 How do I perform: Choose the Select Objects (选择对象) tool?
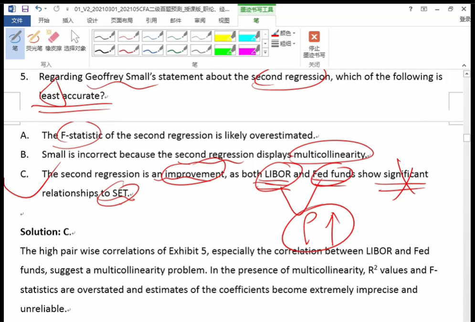point(75,41)
